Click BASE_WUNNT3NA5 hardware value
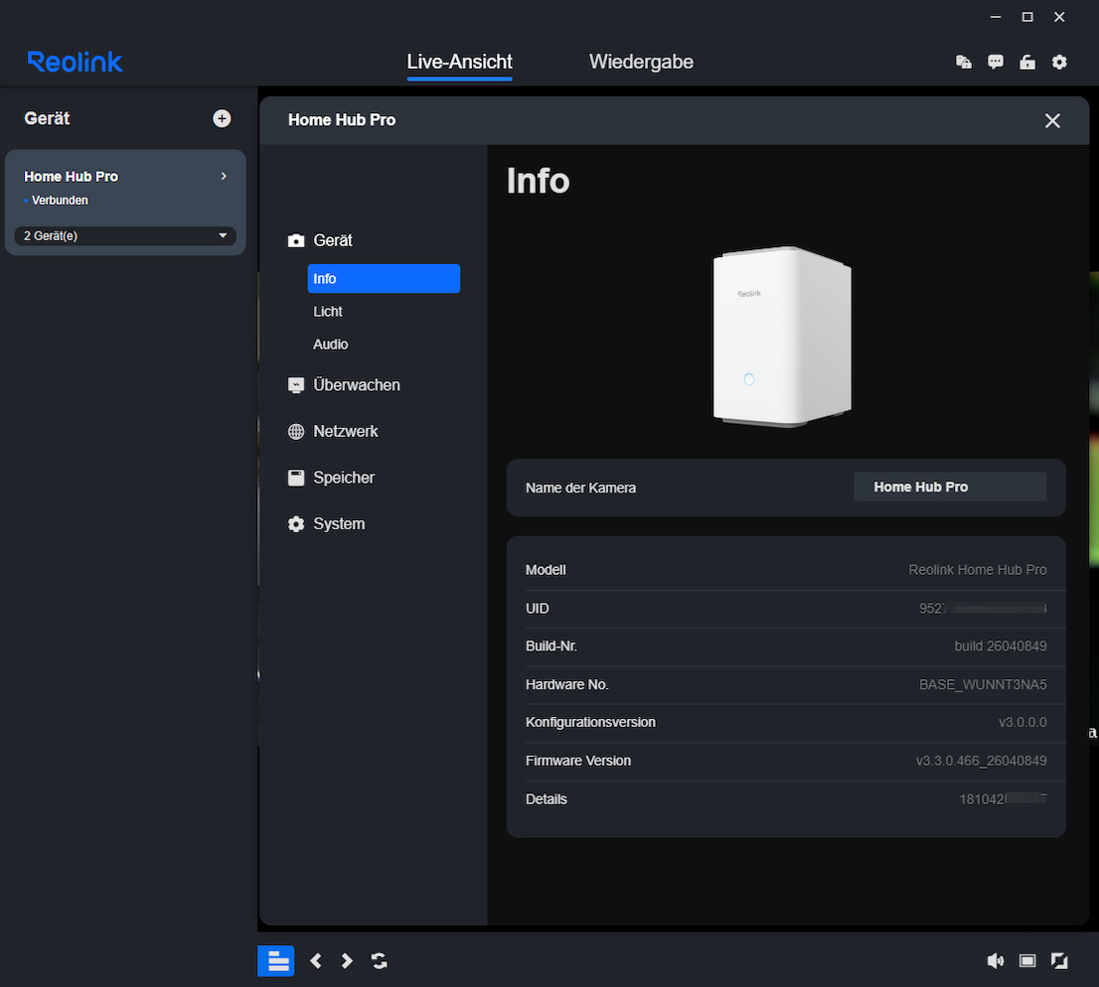 tap(983, 684)
